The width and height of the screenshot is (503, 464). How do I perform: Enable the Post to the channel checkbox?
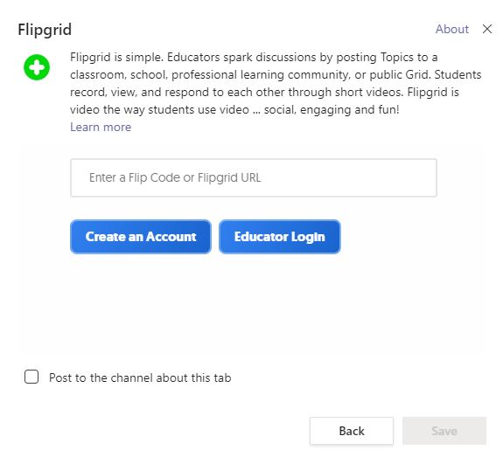(31, 377)
